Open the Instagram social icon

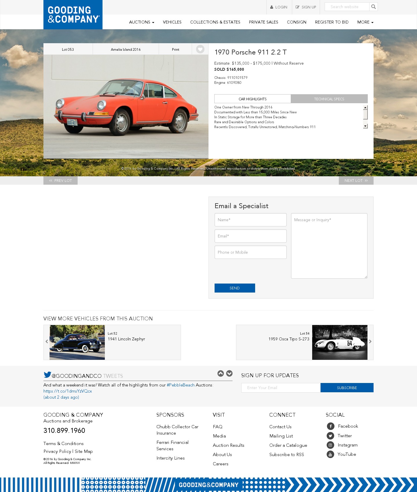click(330, 445)
